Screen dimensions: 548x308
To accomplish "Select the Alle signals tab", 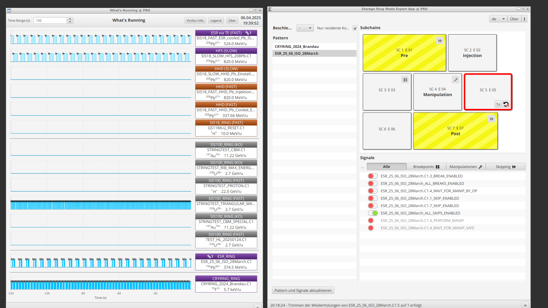I will 386,167.
